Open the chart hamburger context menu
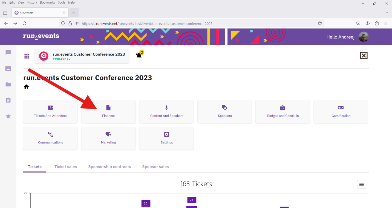The image size is (392, 208). [361, 184]
